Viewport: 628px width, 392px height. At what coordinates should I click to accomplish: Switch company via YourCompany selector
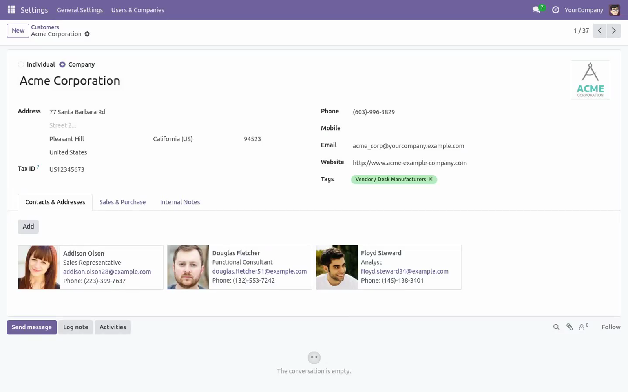[x=584, y=10]
